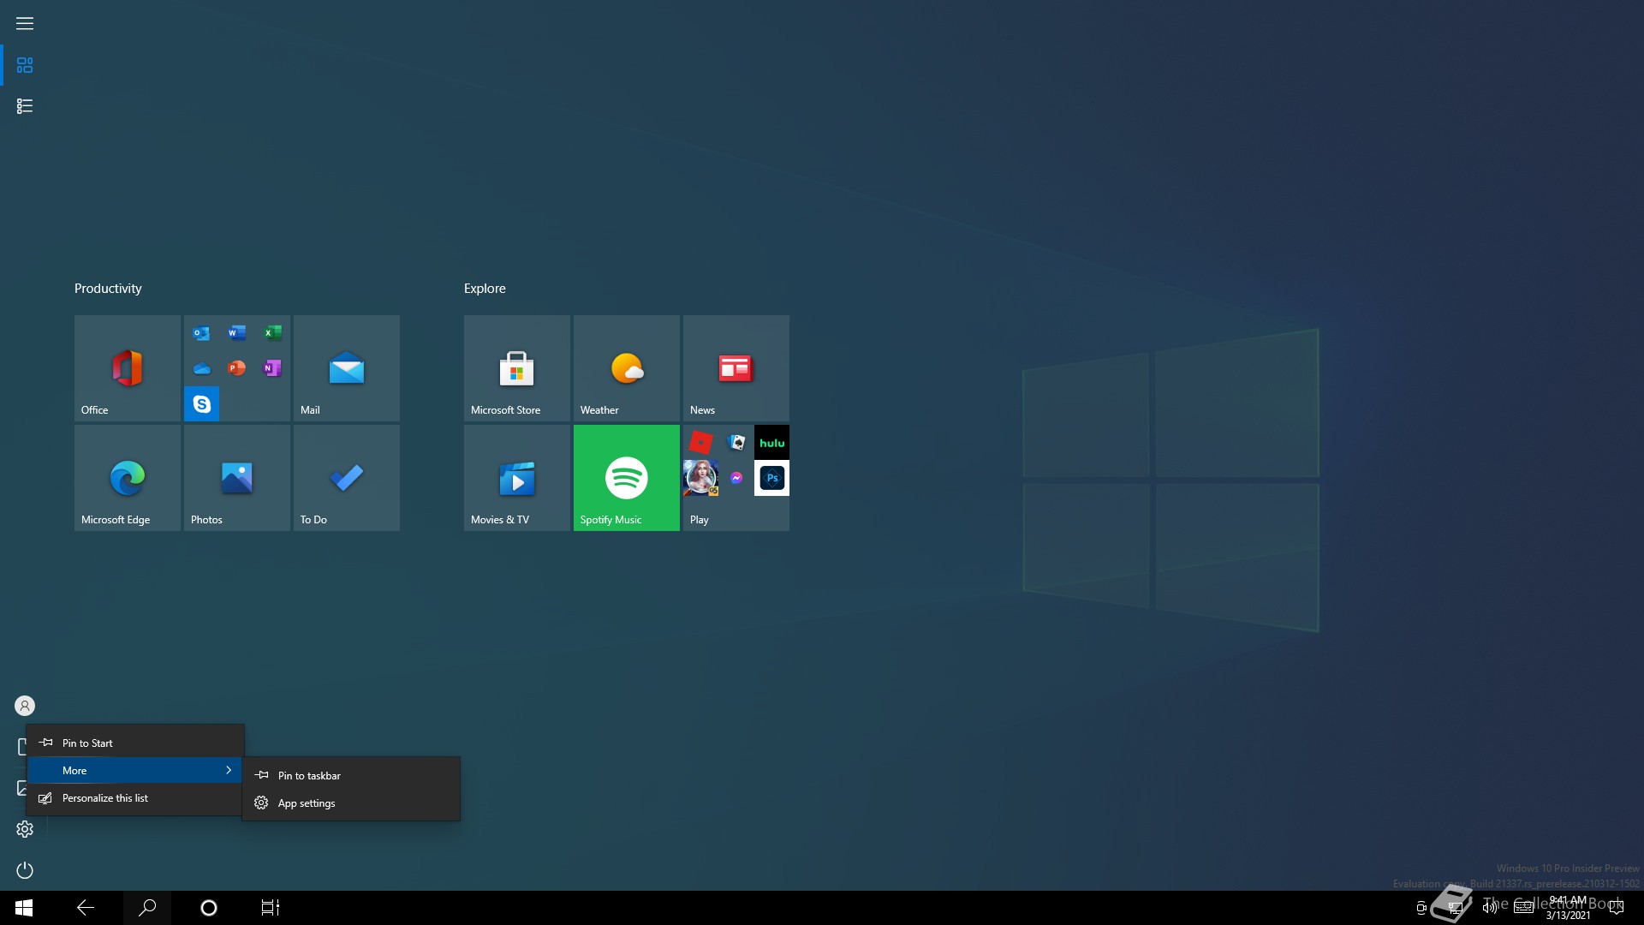Open taskbar Search magnifier
Image resolution: width=1644 pixels, height=925 pixels.
point(147,908)
